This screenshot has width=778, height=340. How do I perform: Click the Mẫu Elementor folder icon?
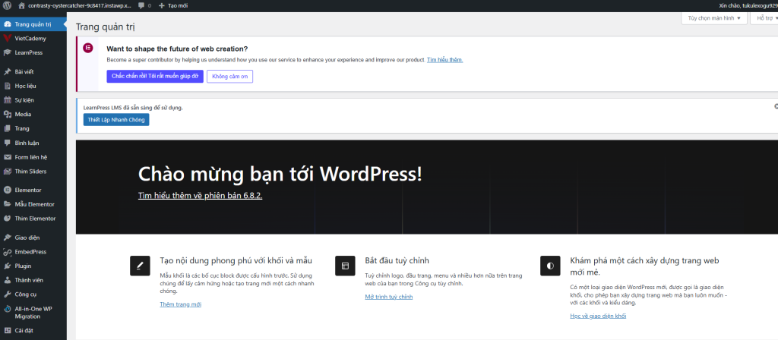click(x=7, y=204)
